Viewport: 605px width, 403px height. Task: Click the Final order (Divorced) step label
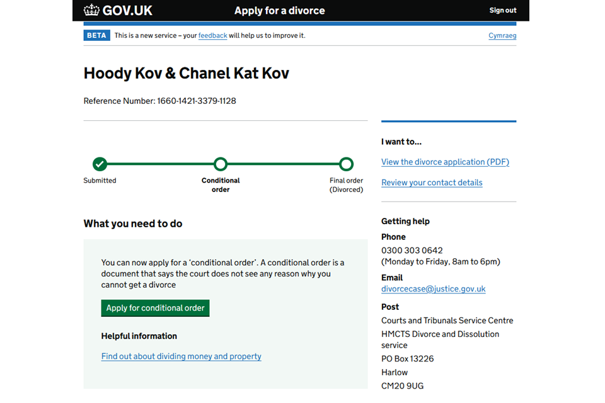point(346,184)
